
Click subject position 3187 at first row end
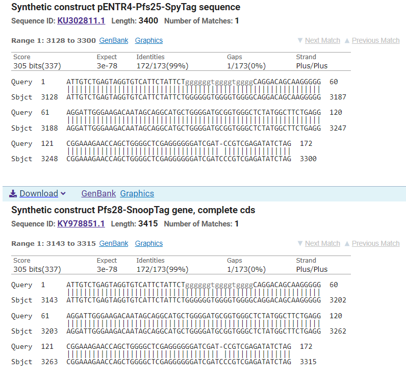tap(338, 97)
